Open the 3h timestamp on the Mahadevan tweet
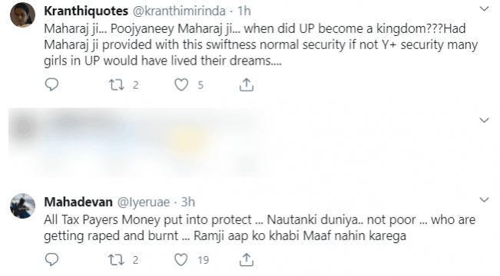This screenshot has height=276, width=500. [x=188, y=202]
